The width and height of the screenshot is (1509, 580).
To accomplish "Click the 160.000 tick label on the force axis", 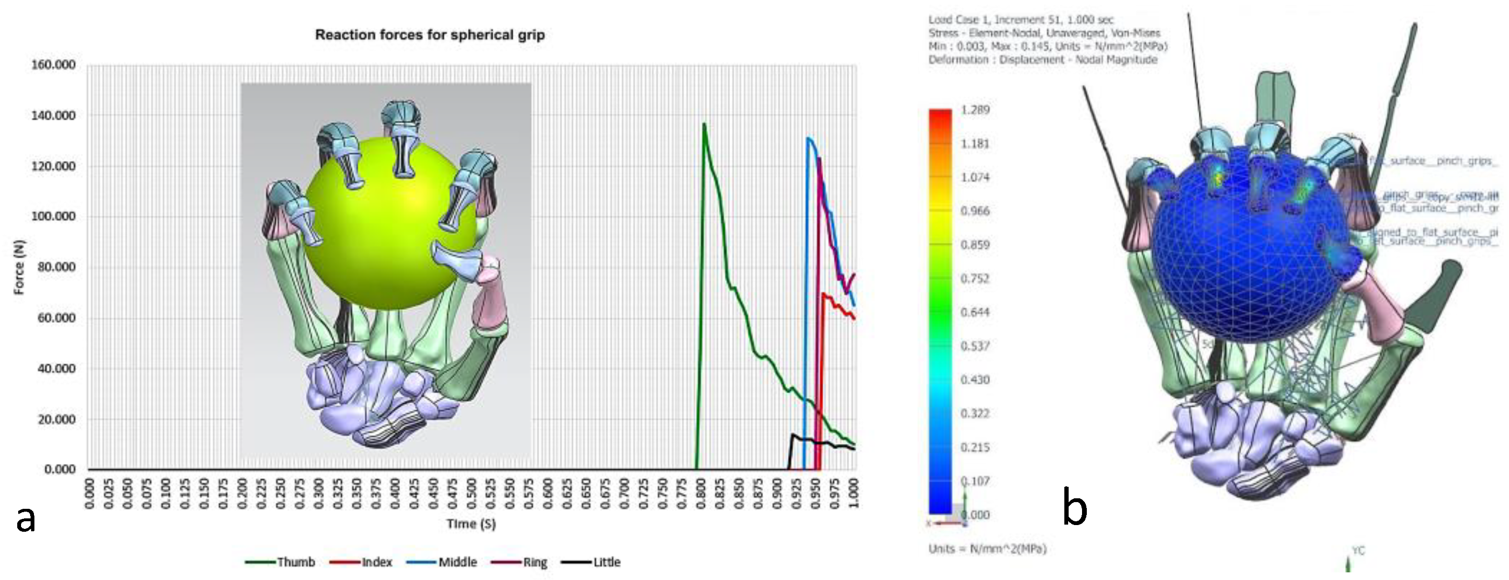I will click(x=53, y=65).
